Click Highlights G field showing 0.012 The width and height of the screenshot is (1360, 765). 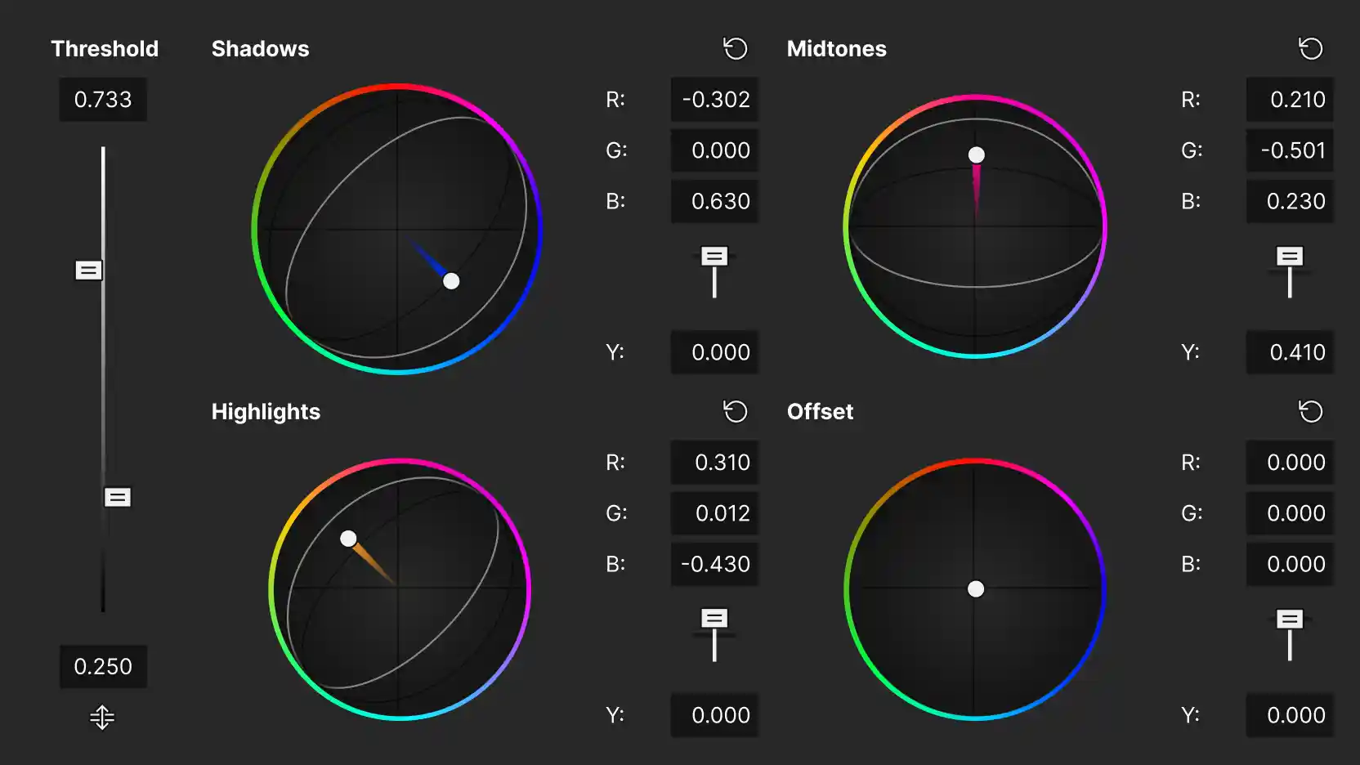[x=714, y=513]
